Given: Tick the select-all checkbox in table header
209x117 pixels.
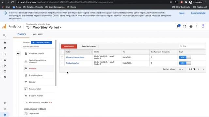Looking at the screenshot, I should pos(62,52).
